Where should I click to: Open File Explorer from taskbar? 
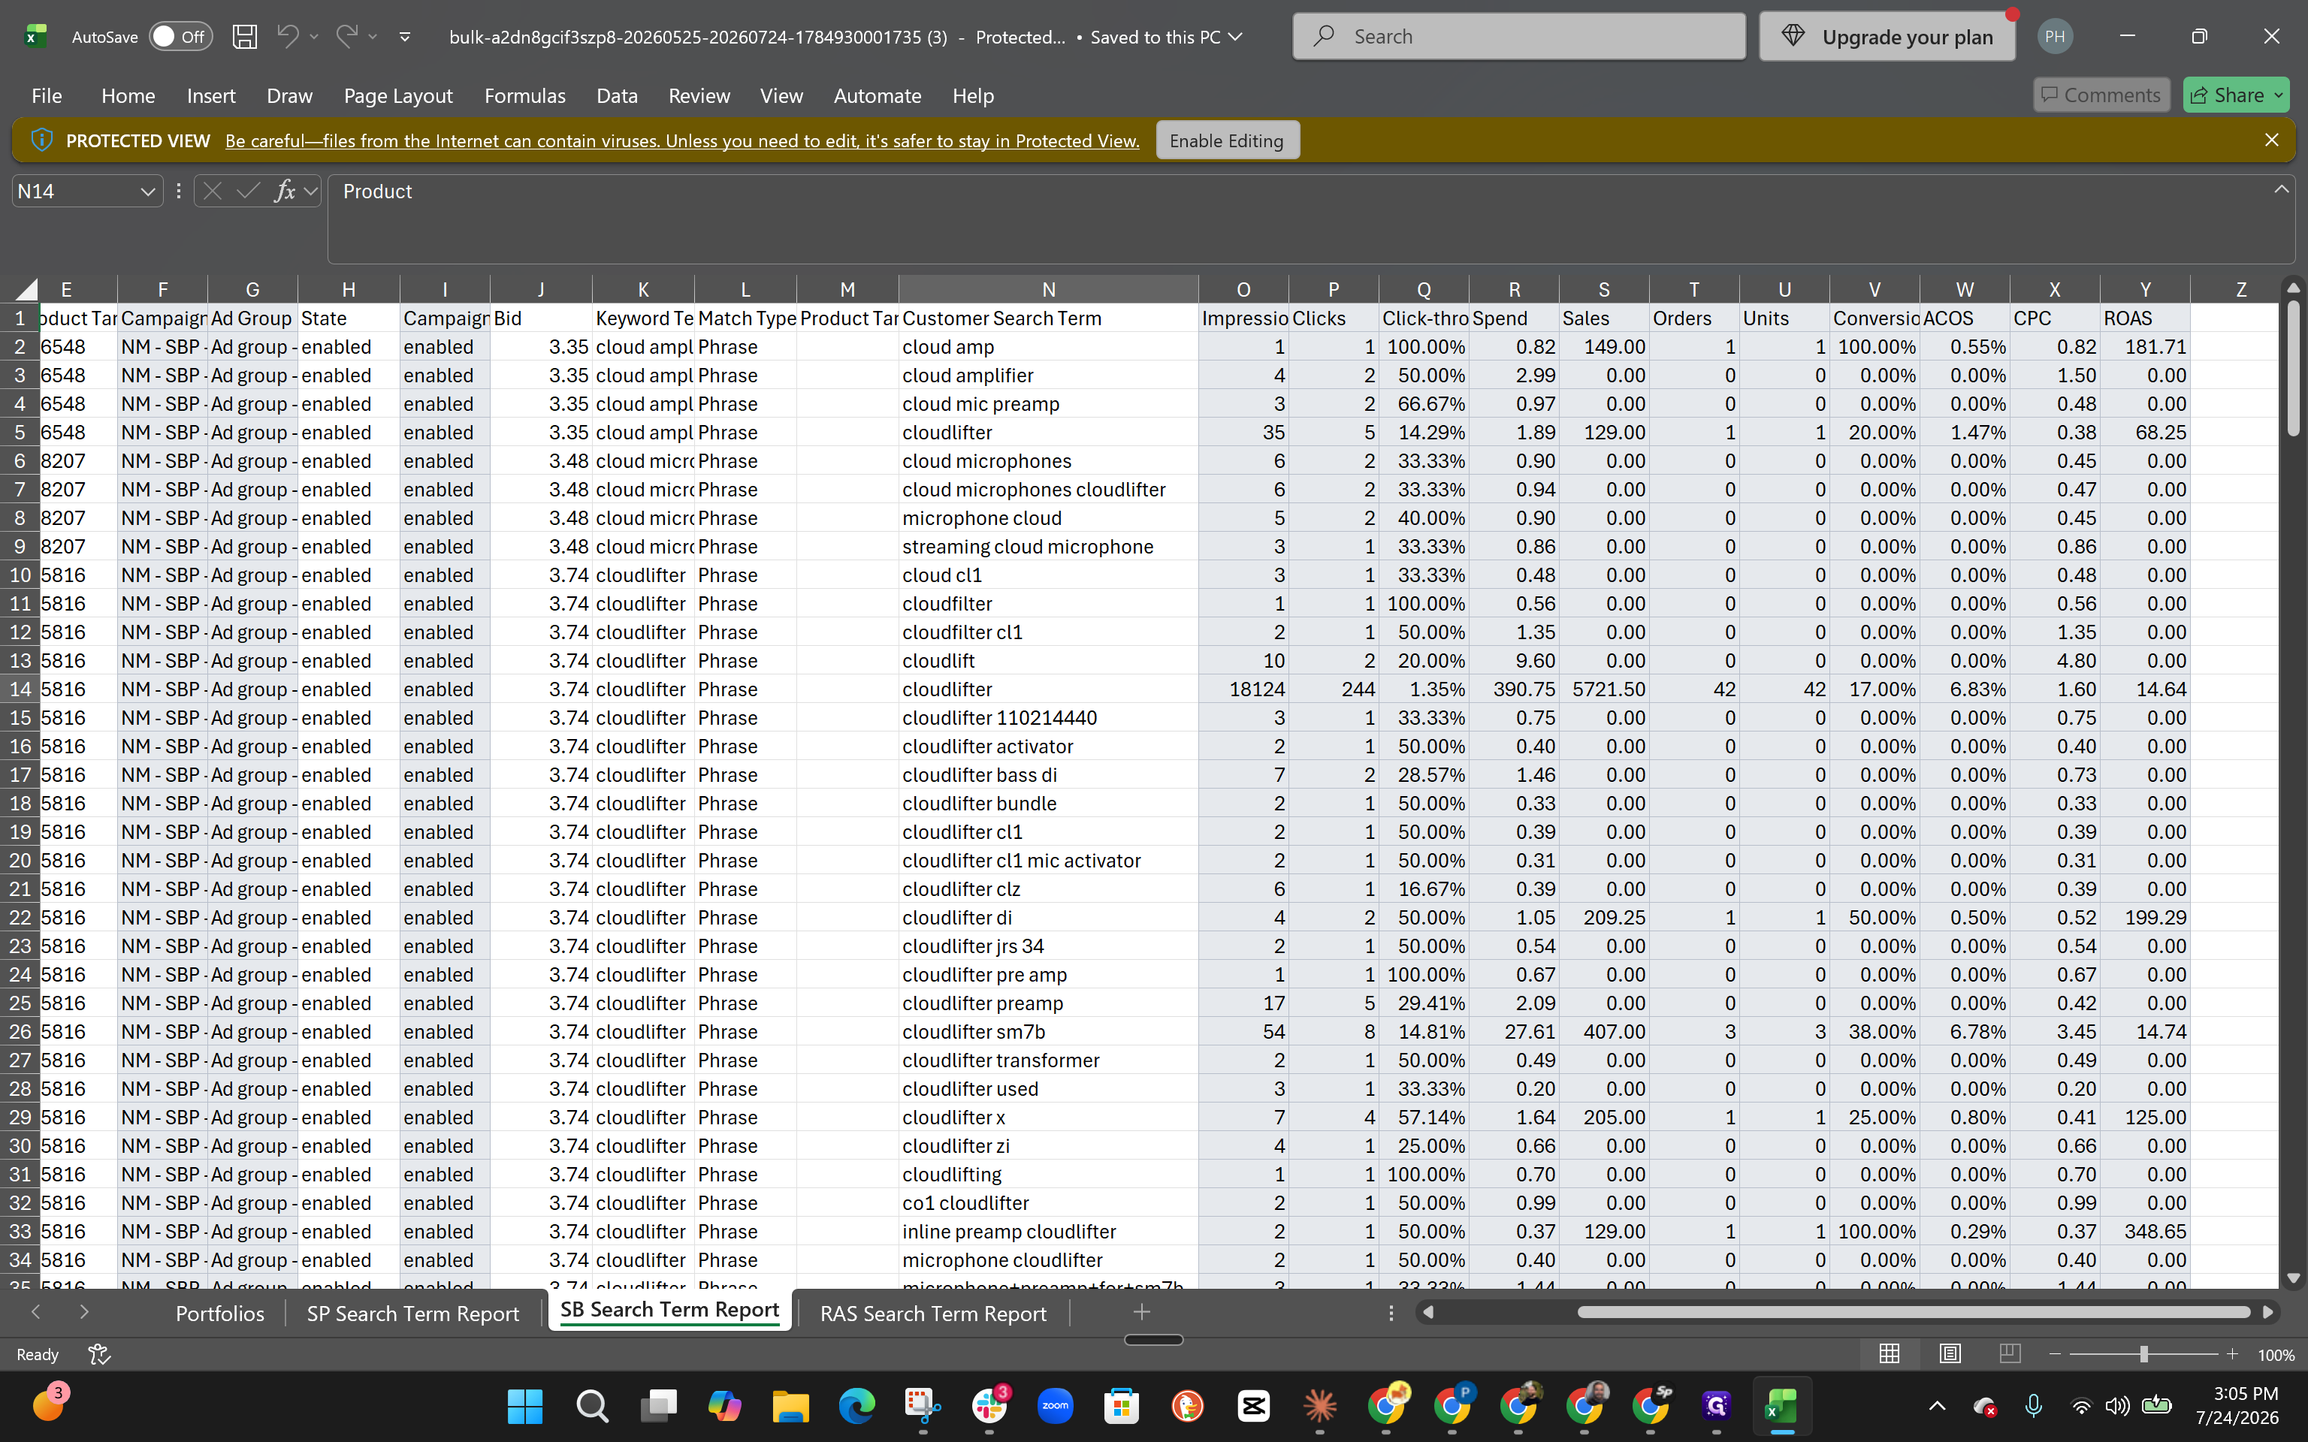[790, 1406]
